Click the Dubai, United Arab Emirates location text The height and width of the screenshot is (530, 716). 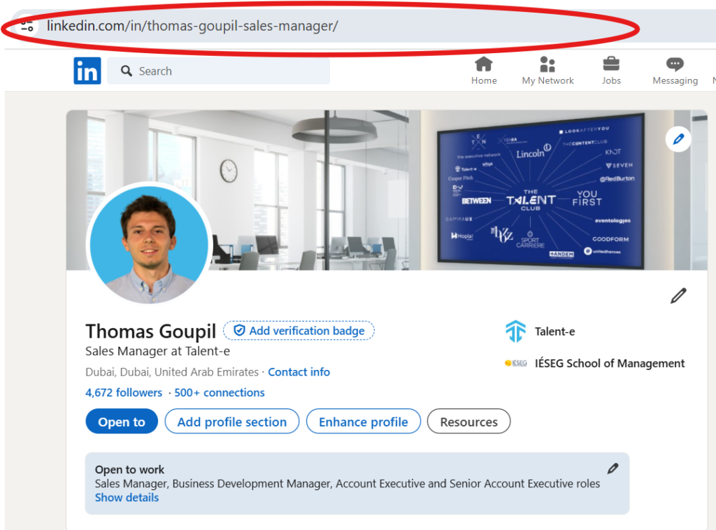pyautogui.click(x=172, y=372)
